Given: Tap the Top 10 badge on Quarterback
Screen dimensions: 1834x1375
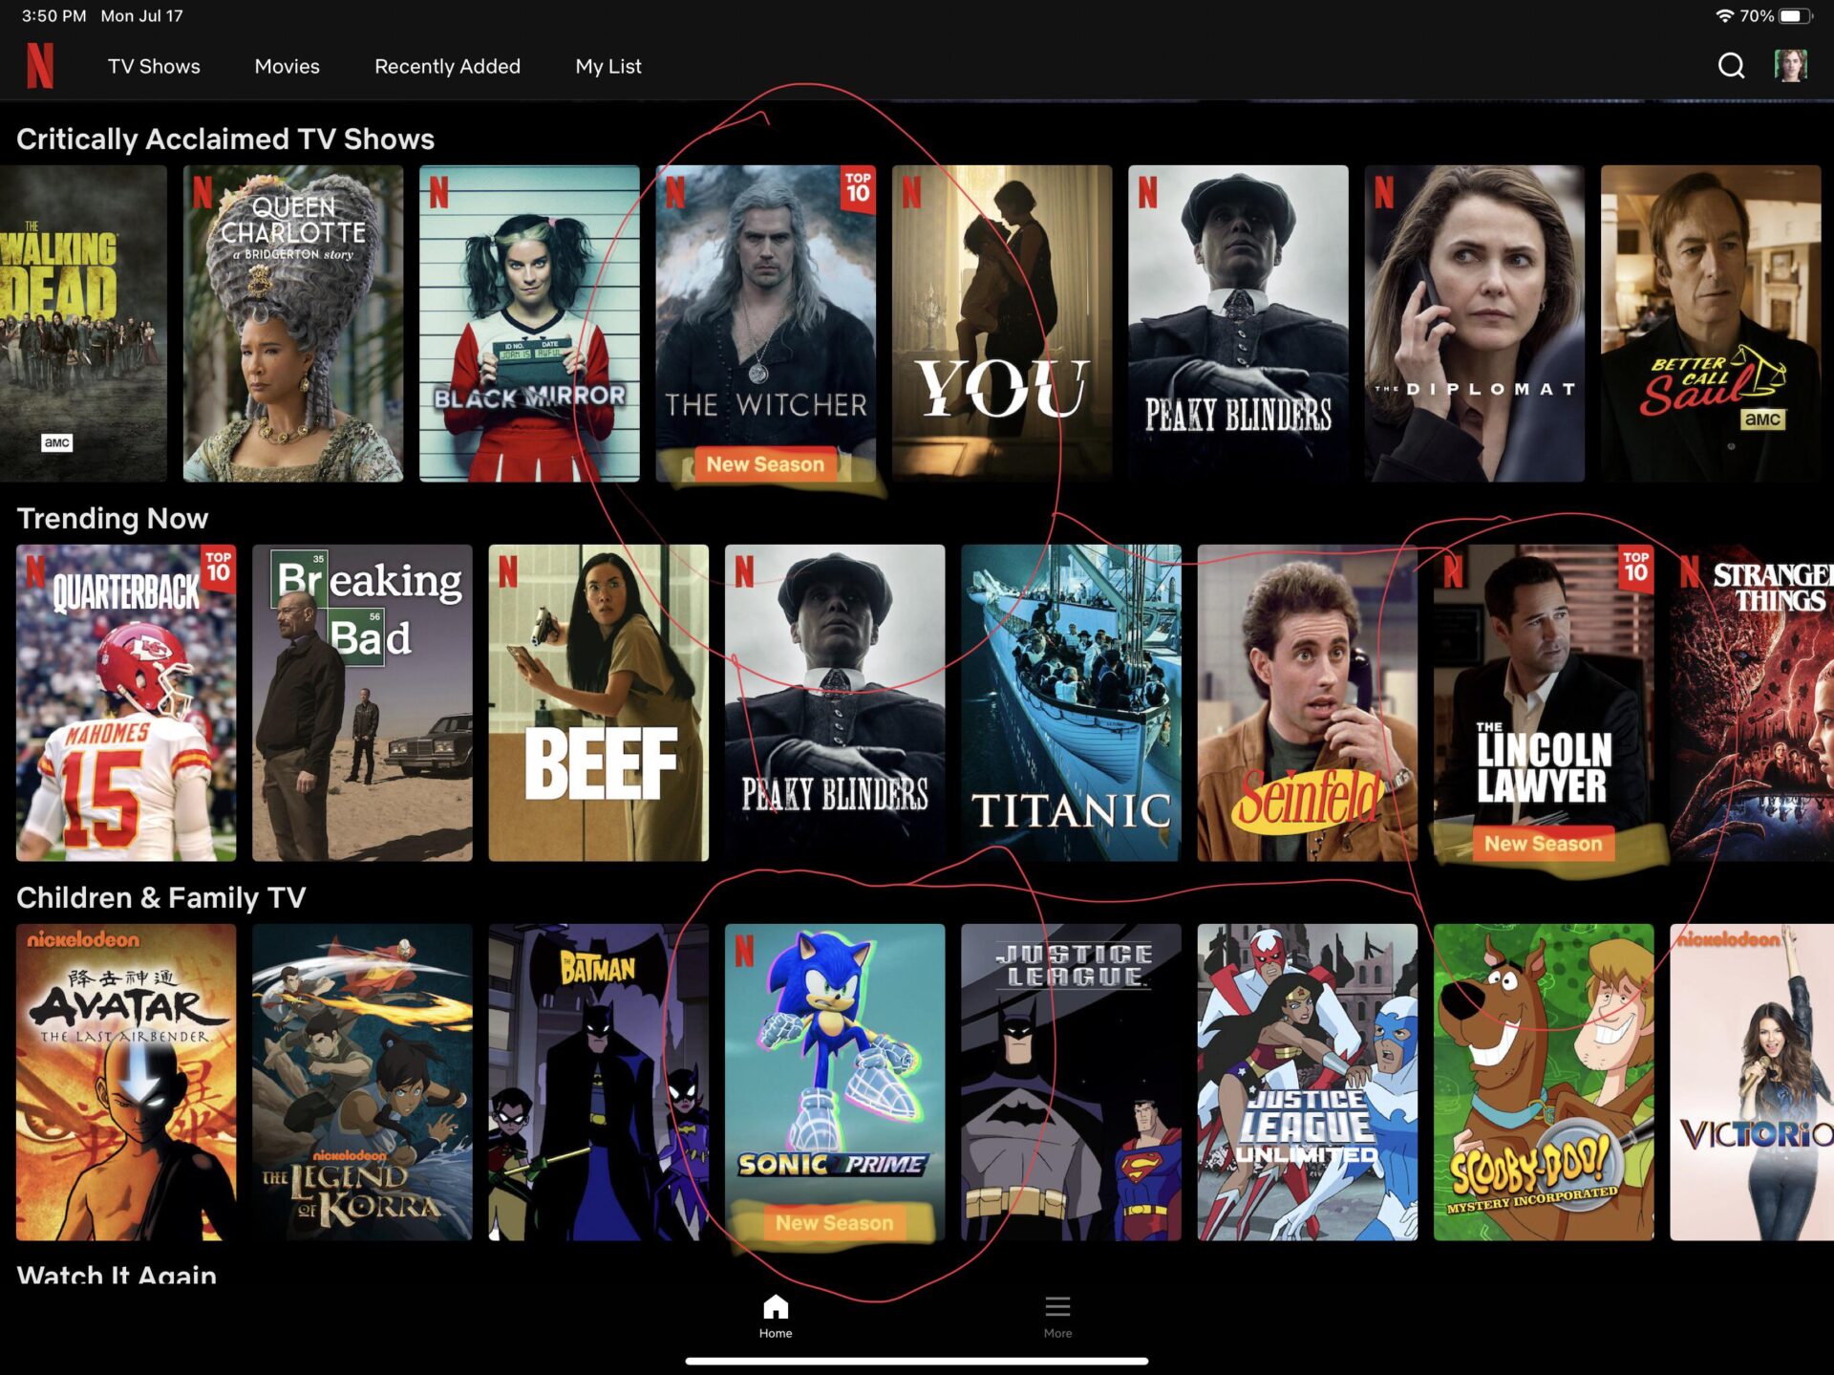Looking at the screenshot, I should click(219, 568).
